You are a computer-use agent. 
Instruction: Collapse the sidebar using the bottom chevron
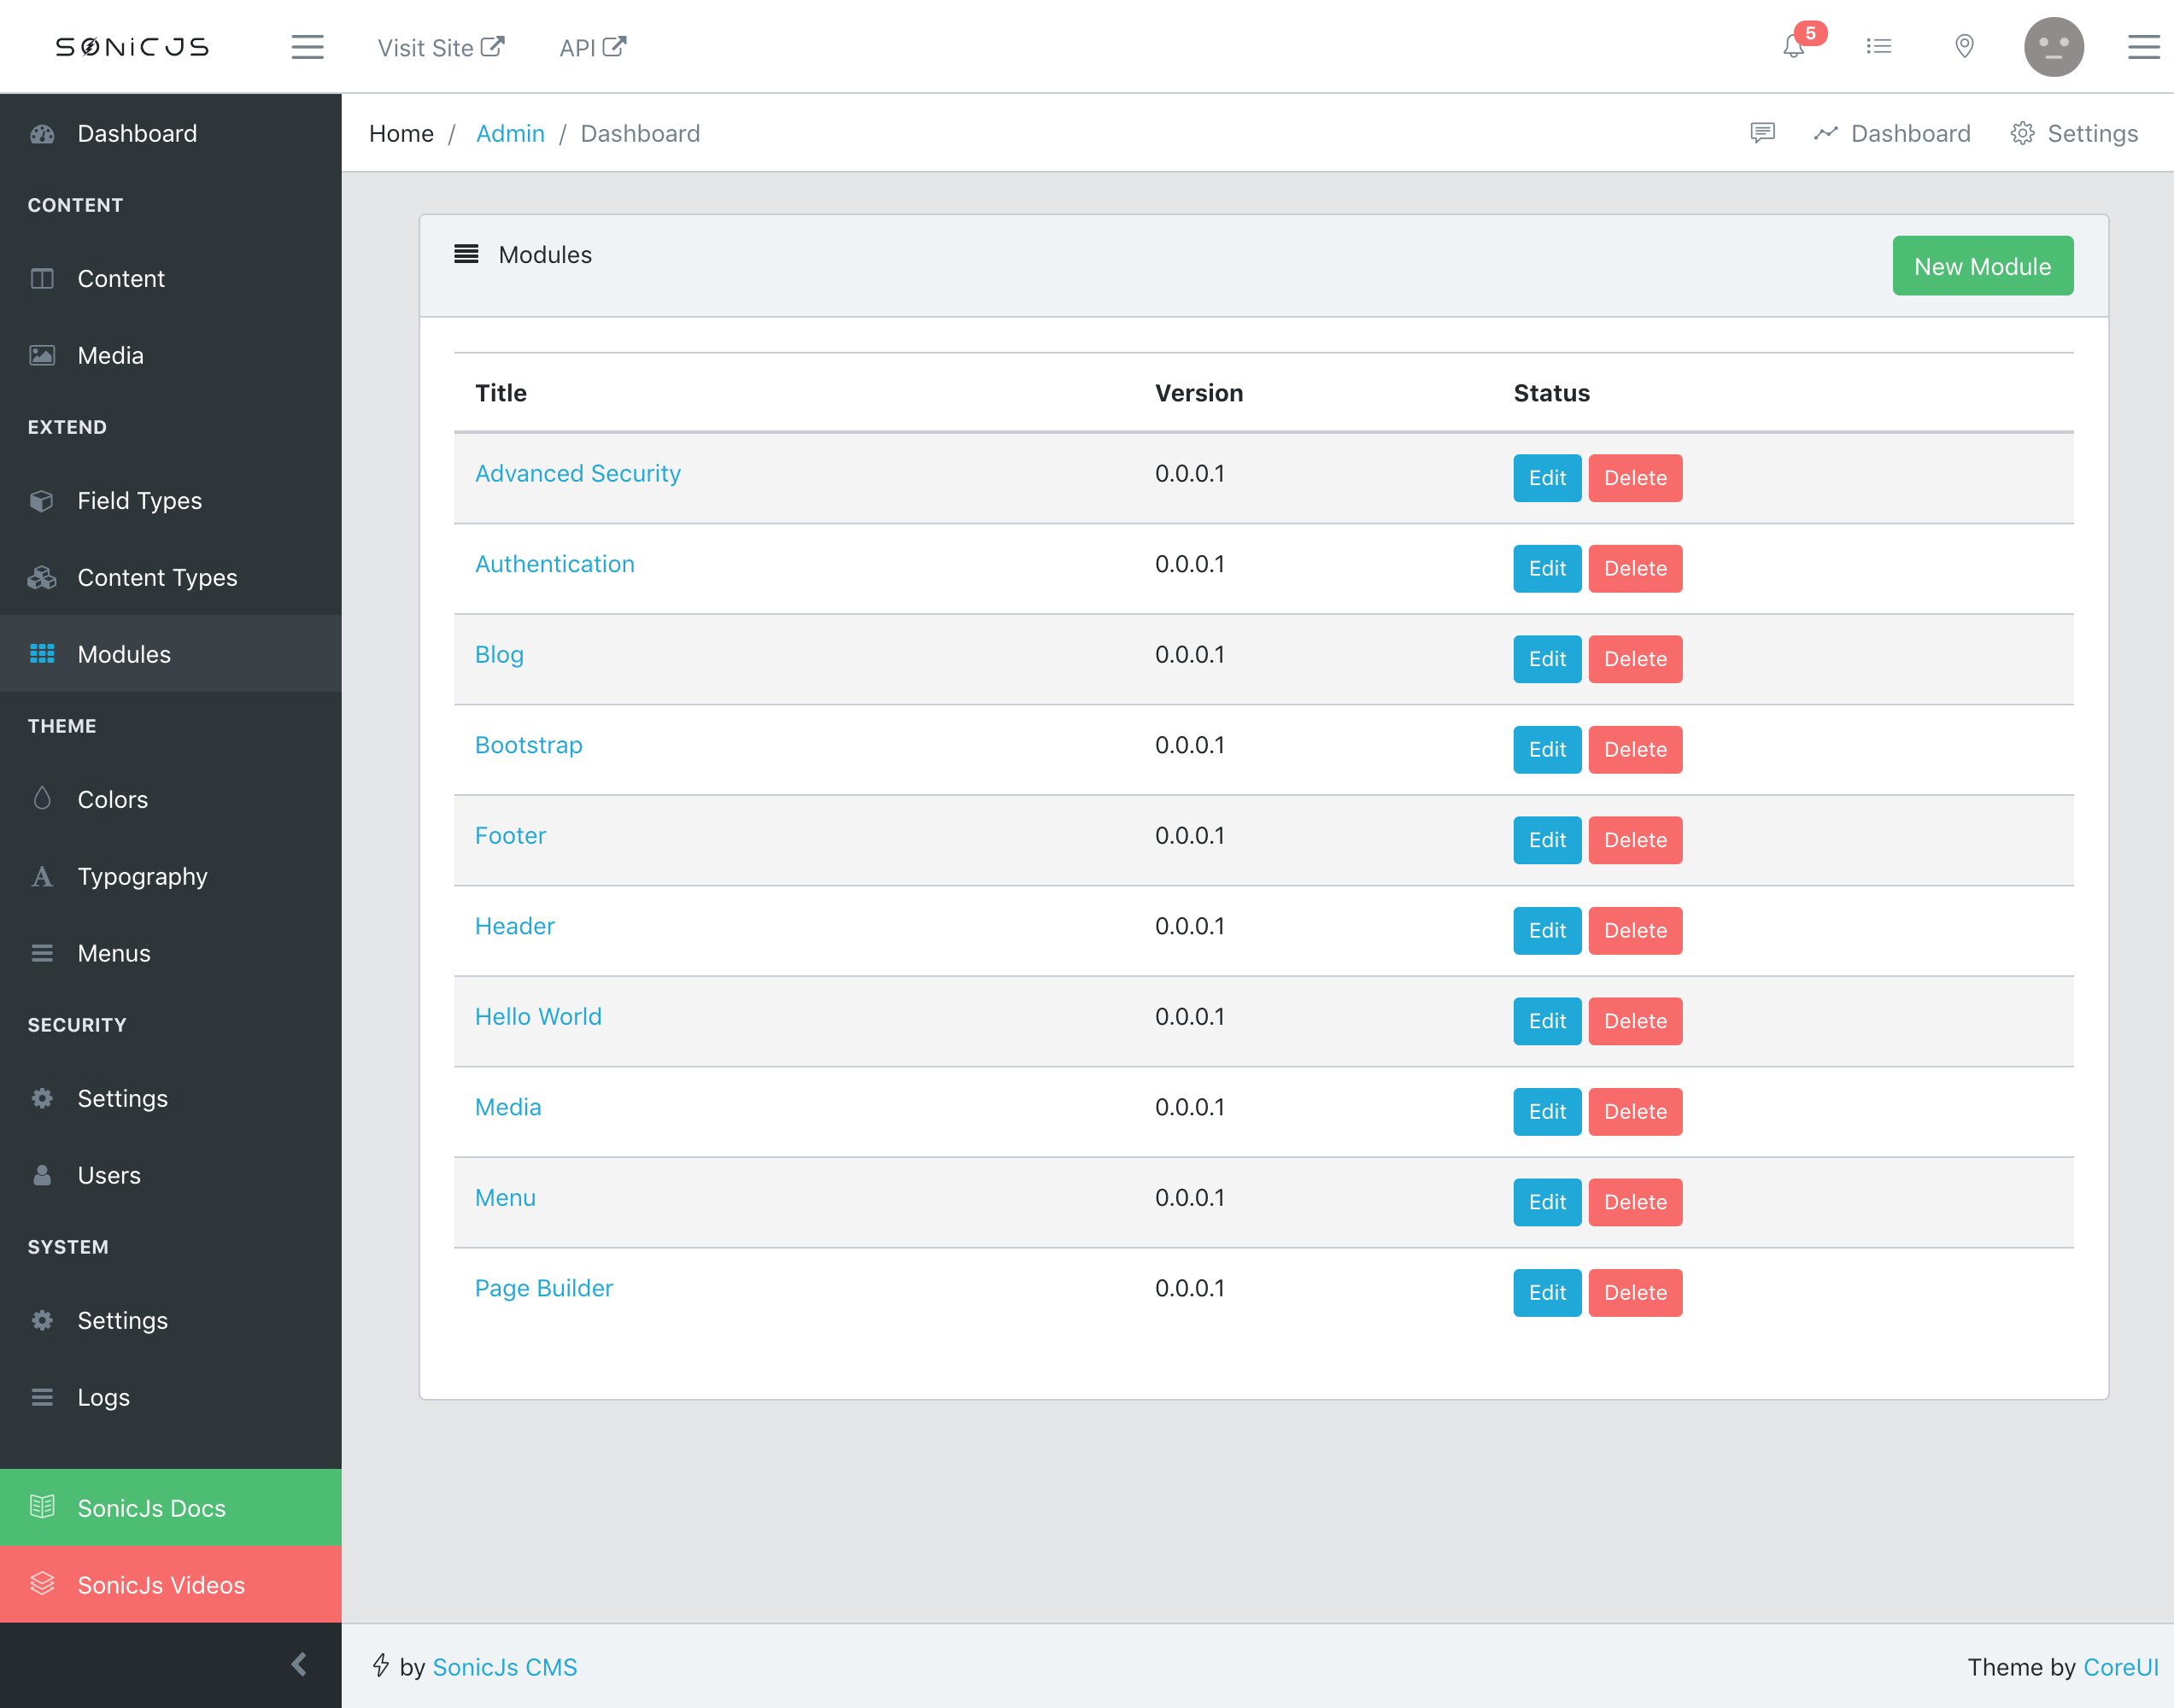click(x=297, y=1664)
